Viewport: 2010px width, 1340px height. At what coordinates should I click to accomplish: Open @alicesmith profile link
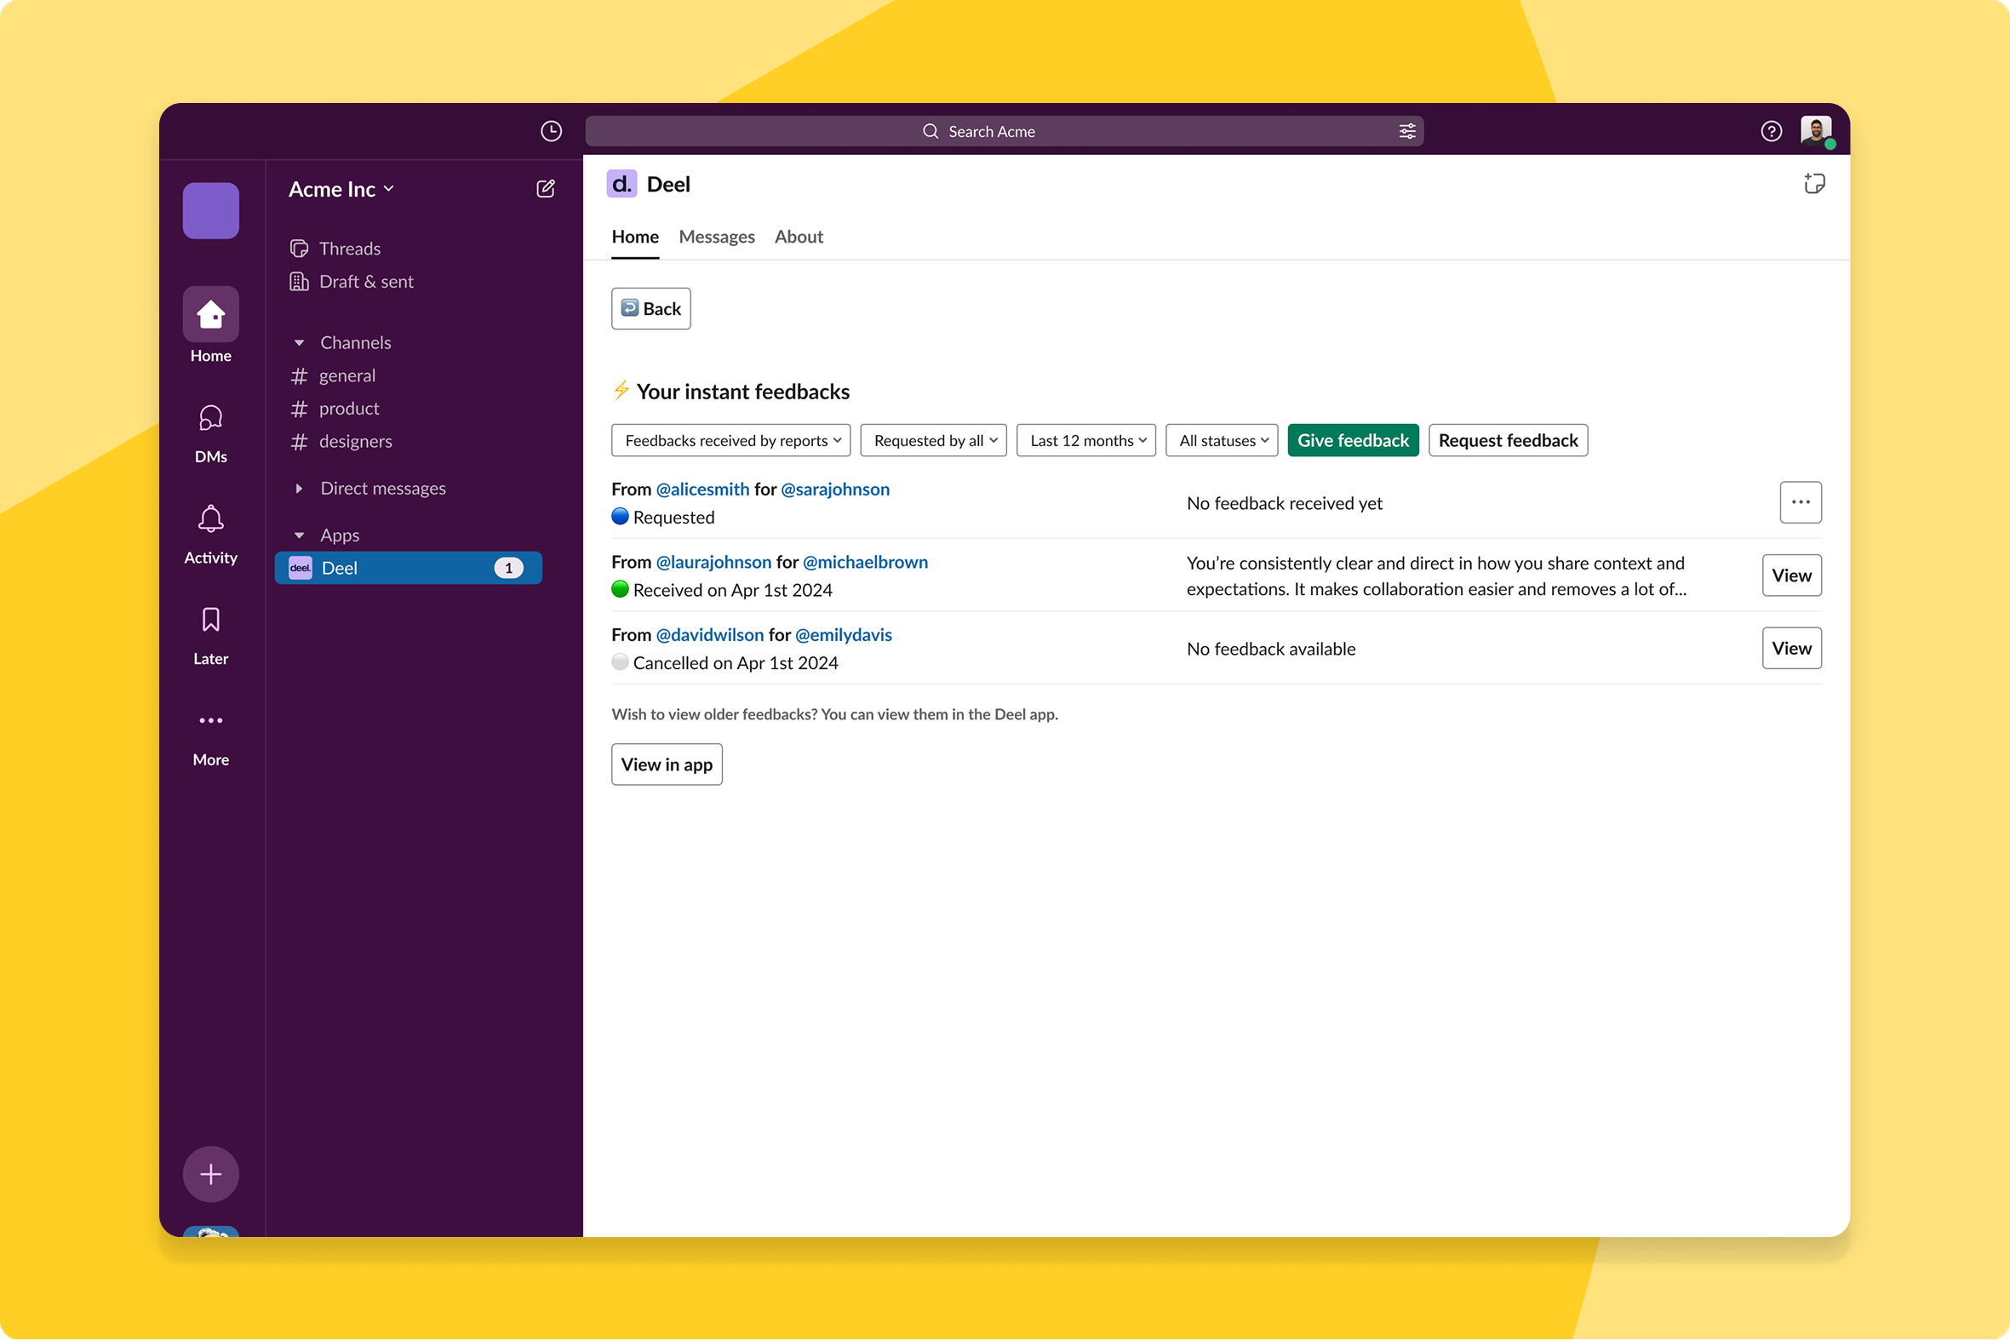(x=702, y=489)
